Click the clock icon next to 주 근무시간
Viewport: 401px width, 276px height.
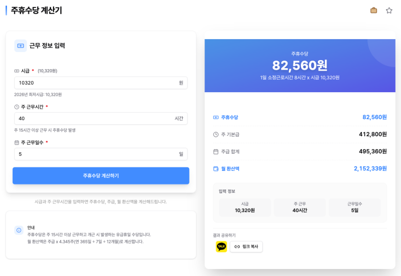tap(17, 107)
